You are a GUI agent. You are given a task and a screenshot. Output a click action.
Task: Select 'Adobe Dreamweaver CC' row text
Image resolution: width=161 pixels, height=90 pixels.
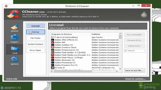coord(67,50)
